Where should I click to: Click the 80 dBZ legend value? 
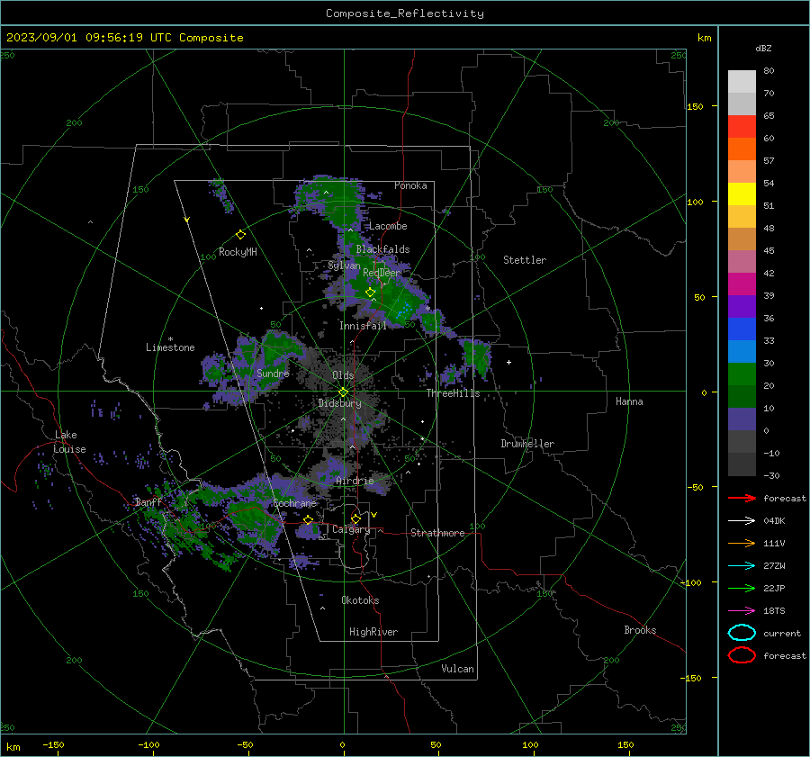pyautogui.click(x=769, y=70)
